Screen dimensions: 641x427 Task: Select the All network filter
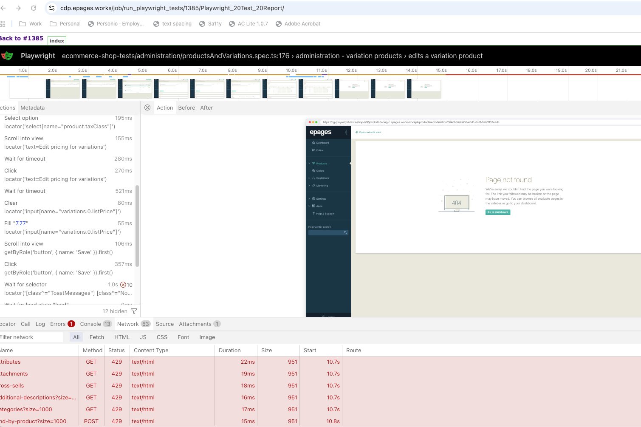point(76,337)
